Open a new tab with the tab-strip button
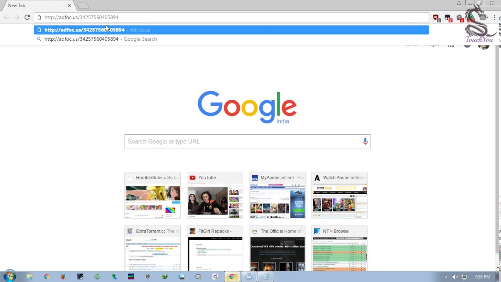 (x=83, y=5)
